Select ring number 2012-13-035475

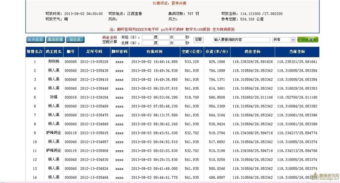(x=94, y=115)
